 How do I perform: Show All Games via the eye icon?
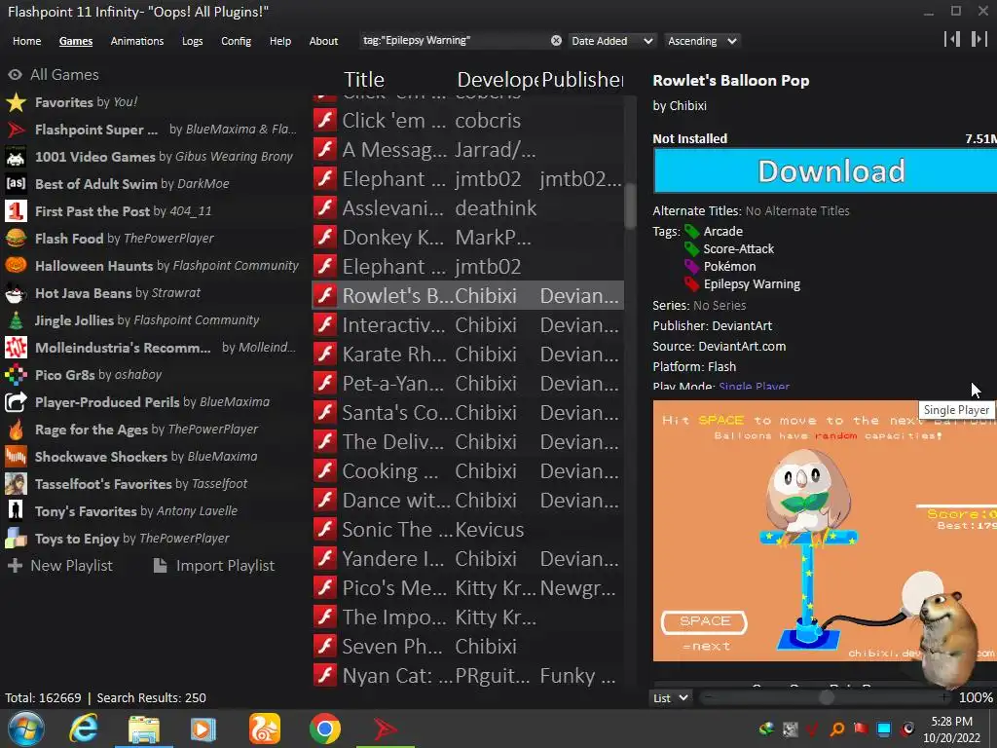pos(16,75)
